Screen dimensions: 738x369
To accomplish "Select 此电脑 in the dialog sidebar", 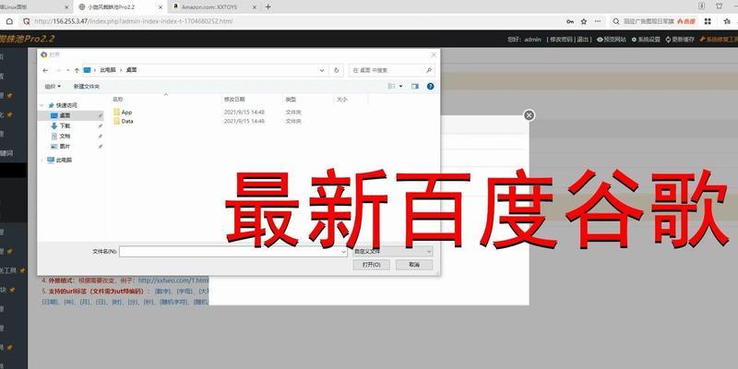I will point(64,160).
